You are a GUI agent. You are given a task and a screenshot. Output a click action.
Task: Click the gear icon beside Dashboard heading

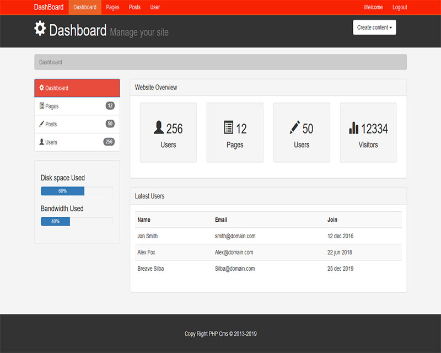[40, 29]
